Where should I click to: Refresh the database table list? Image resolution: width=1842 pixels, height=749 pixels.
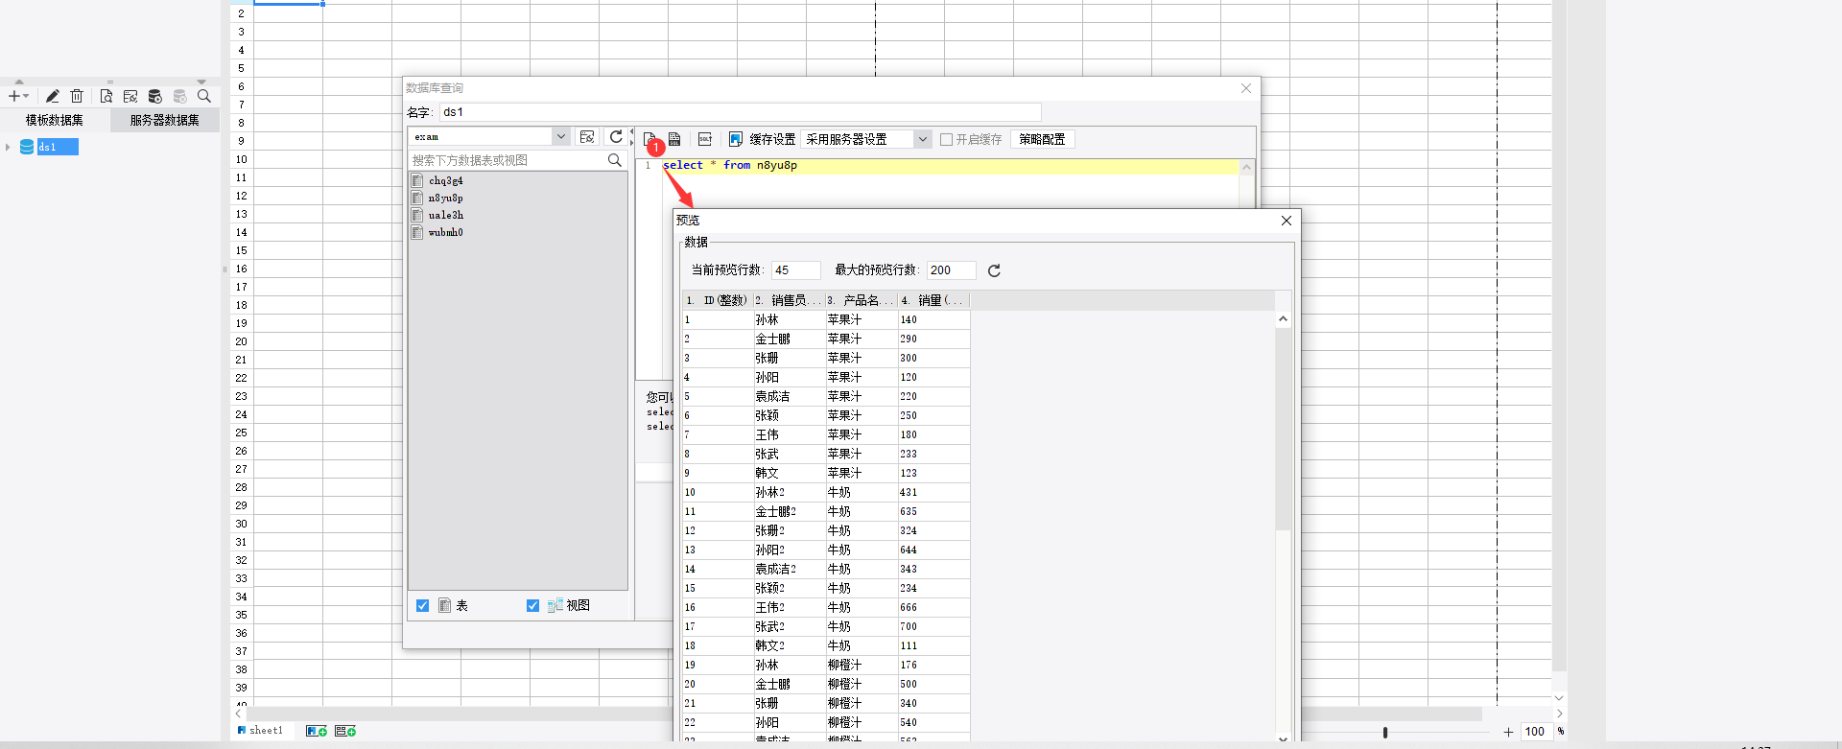pyautogui.click(x=616, y=137)
